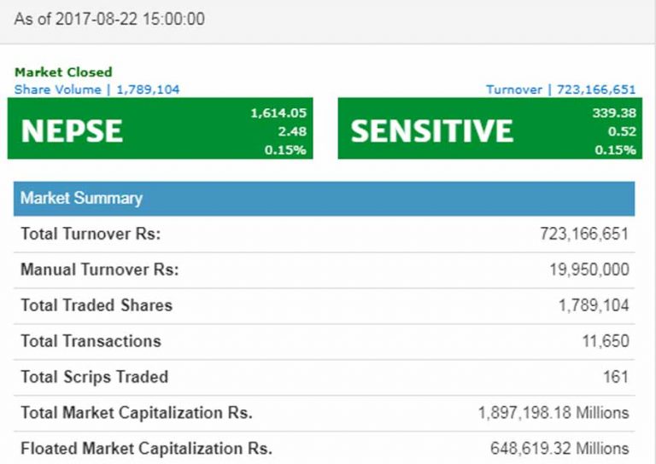Select the Total Turnover Rs row

325,234
